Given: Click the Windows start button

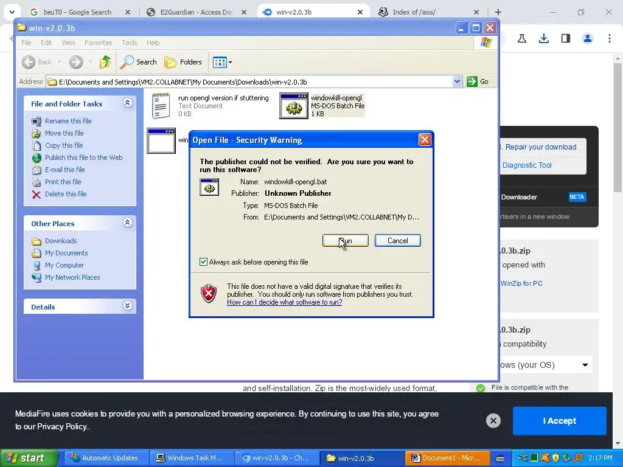Looking at the screenshot, I should pos(29,458).
